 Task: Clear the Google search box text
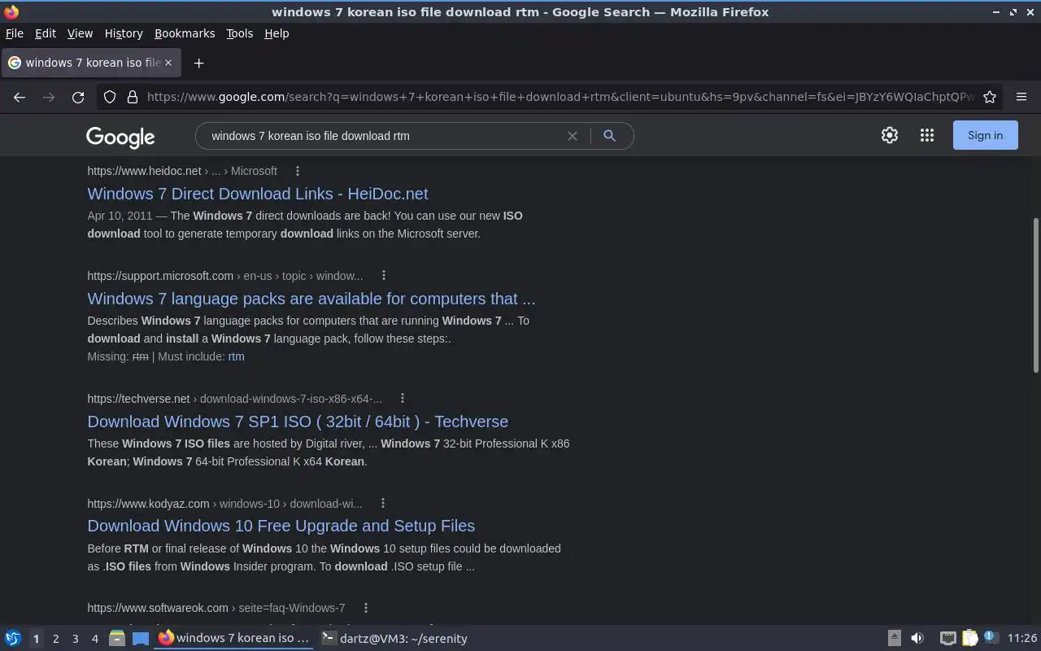pos(573,136)
